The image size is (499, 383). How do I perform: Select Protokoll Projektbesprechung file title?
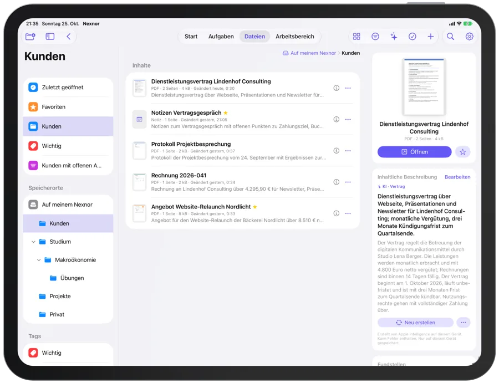(191, 144)
